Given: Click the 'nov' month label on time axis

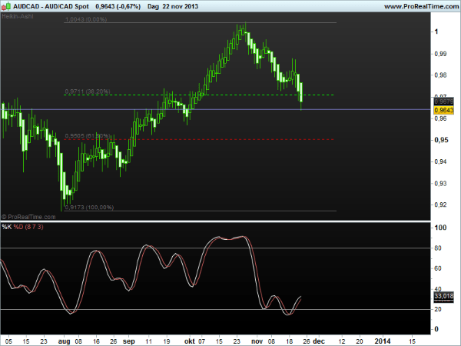Looking at the screenshot, I should (x=257, y=341).
